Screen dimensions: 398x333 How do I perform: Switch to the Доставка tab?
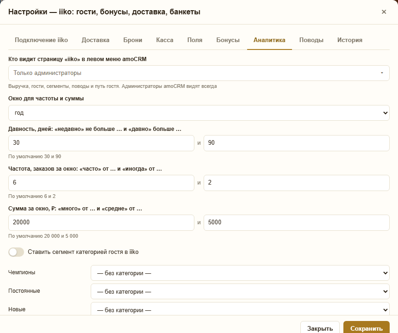[95, 40]
